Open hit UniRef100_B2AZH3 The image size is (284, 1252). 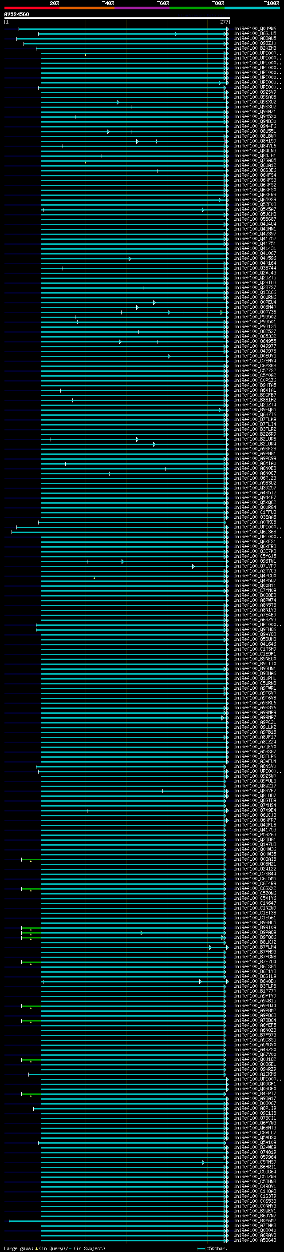[255, 48]
